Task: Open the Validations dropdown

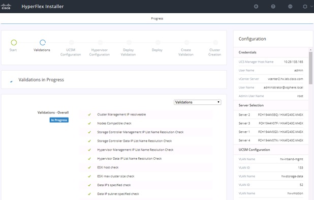Action: 197,102
